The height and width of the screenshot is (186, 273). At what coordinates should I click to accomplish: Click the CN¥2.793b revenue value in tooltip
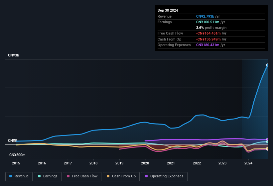click(x=205, y=16)
